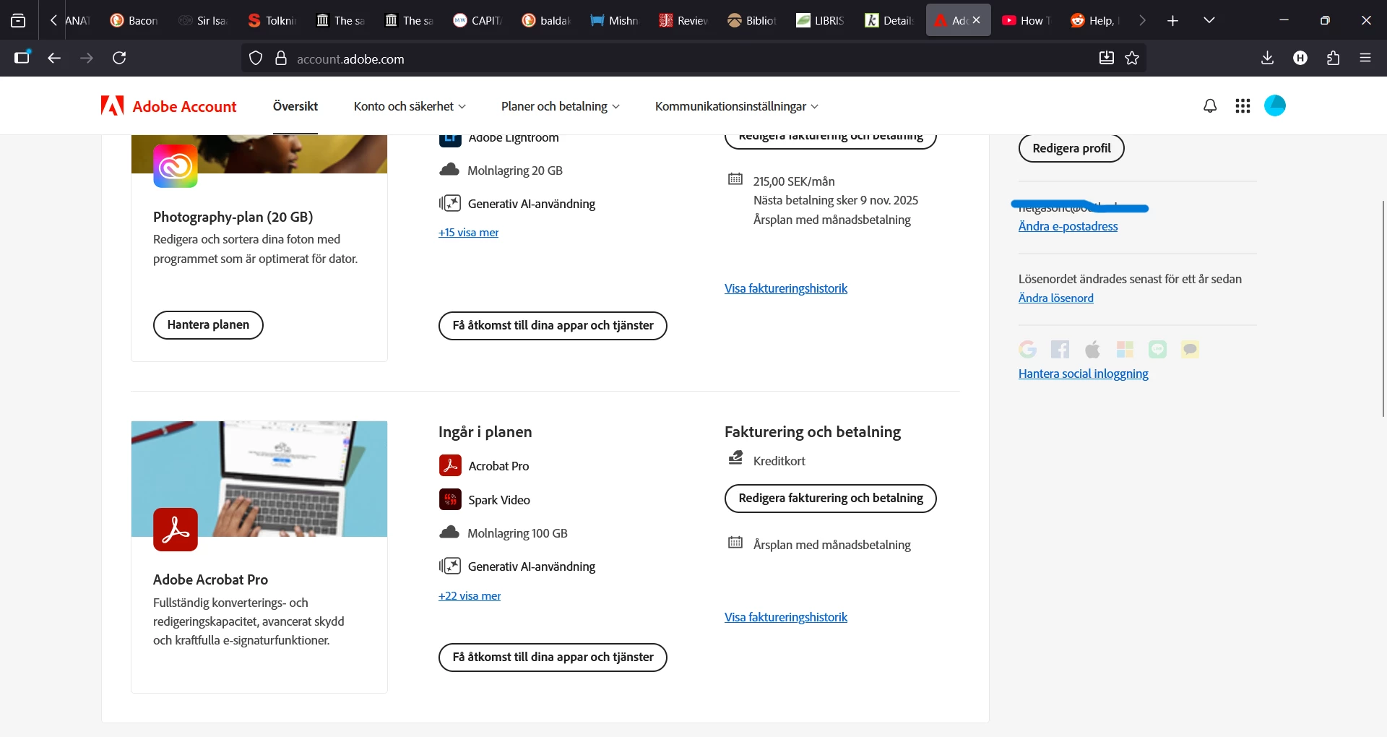Switch to the CAPITAL browser tab

(x=478, y=20)
